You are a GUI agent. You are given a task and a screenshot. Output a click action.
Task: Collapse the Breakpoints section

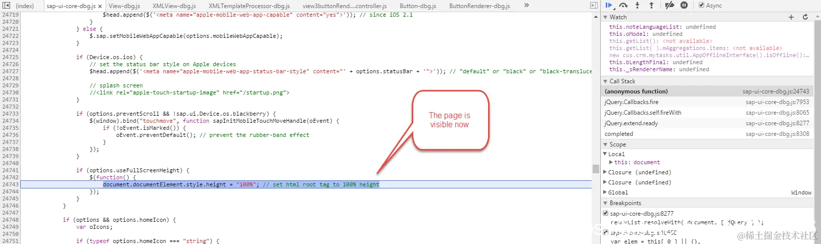(605, 203)
